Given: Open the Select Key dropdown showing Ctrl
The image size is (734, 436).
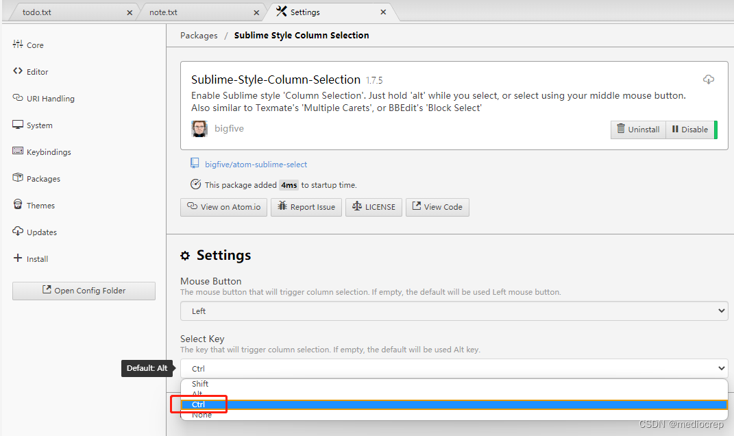Looking at the screenshot, I should point(454,369).
